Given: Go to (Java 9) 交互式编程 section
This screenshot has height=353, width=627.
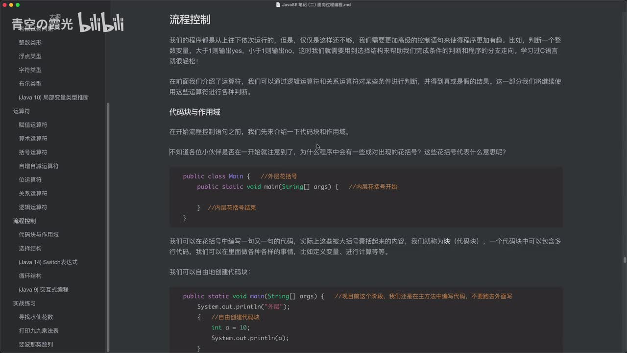Looking at the screenshot, I should click(44, 290).
